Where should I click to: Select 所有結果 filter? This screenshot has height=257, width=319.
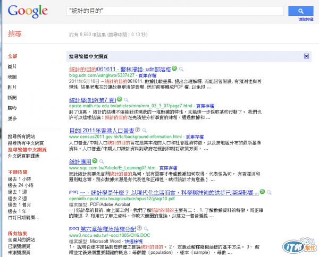click(18, 234)
